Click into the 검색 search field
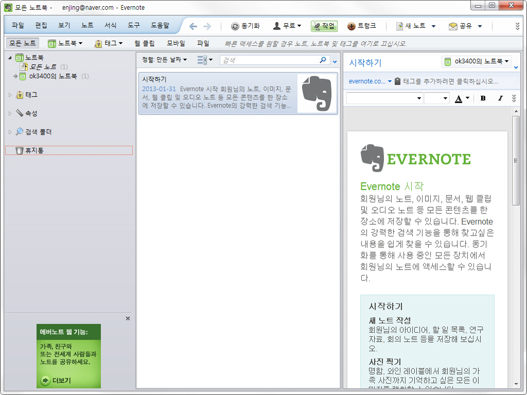Image resolution: width=527 pixels, height=395 pixels. coord(270,60)
